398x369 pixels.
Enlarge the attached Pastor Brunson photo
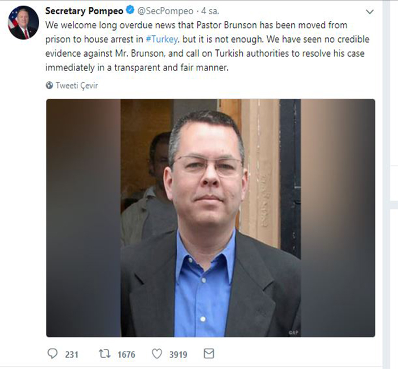[211, 218]
